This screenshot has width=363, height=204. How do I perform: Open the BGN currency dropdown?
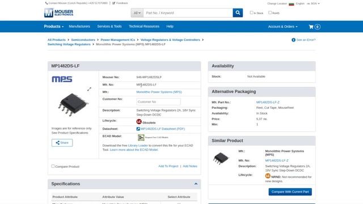point(313,4)
